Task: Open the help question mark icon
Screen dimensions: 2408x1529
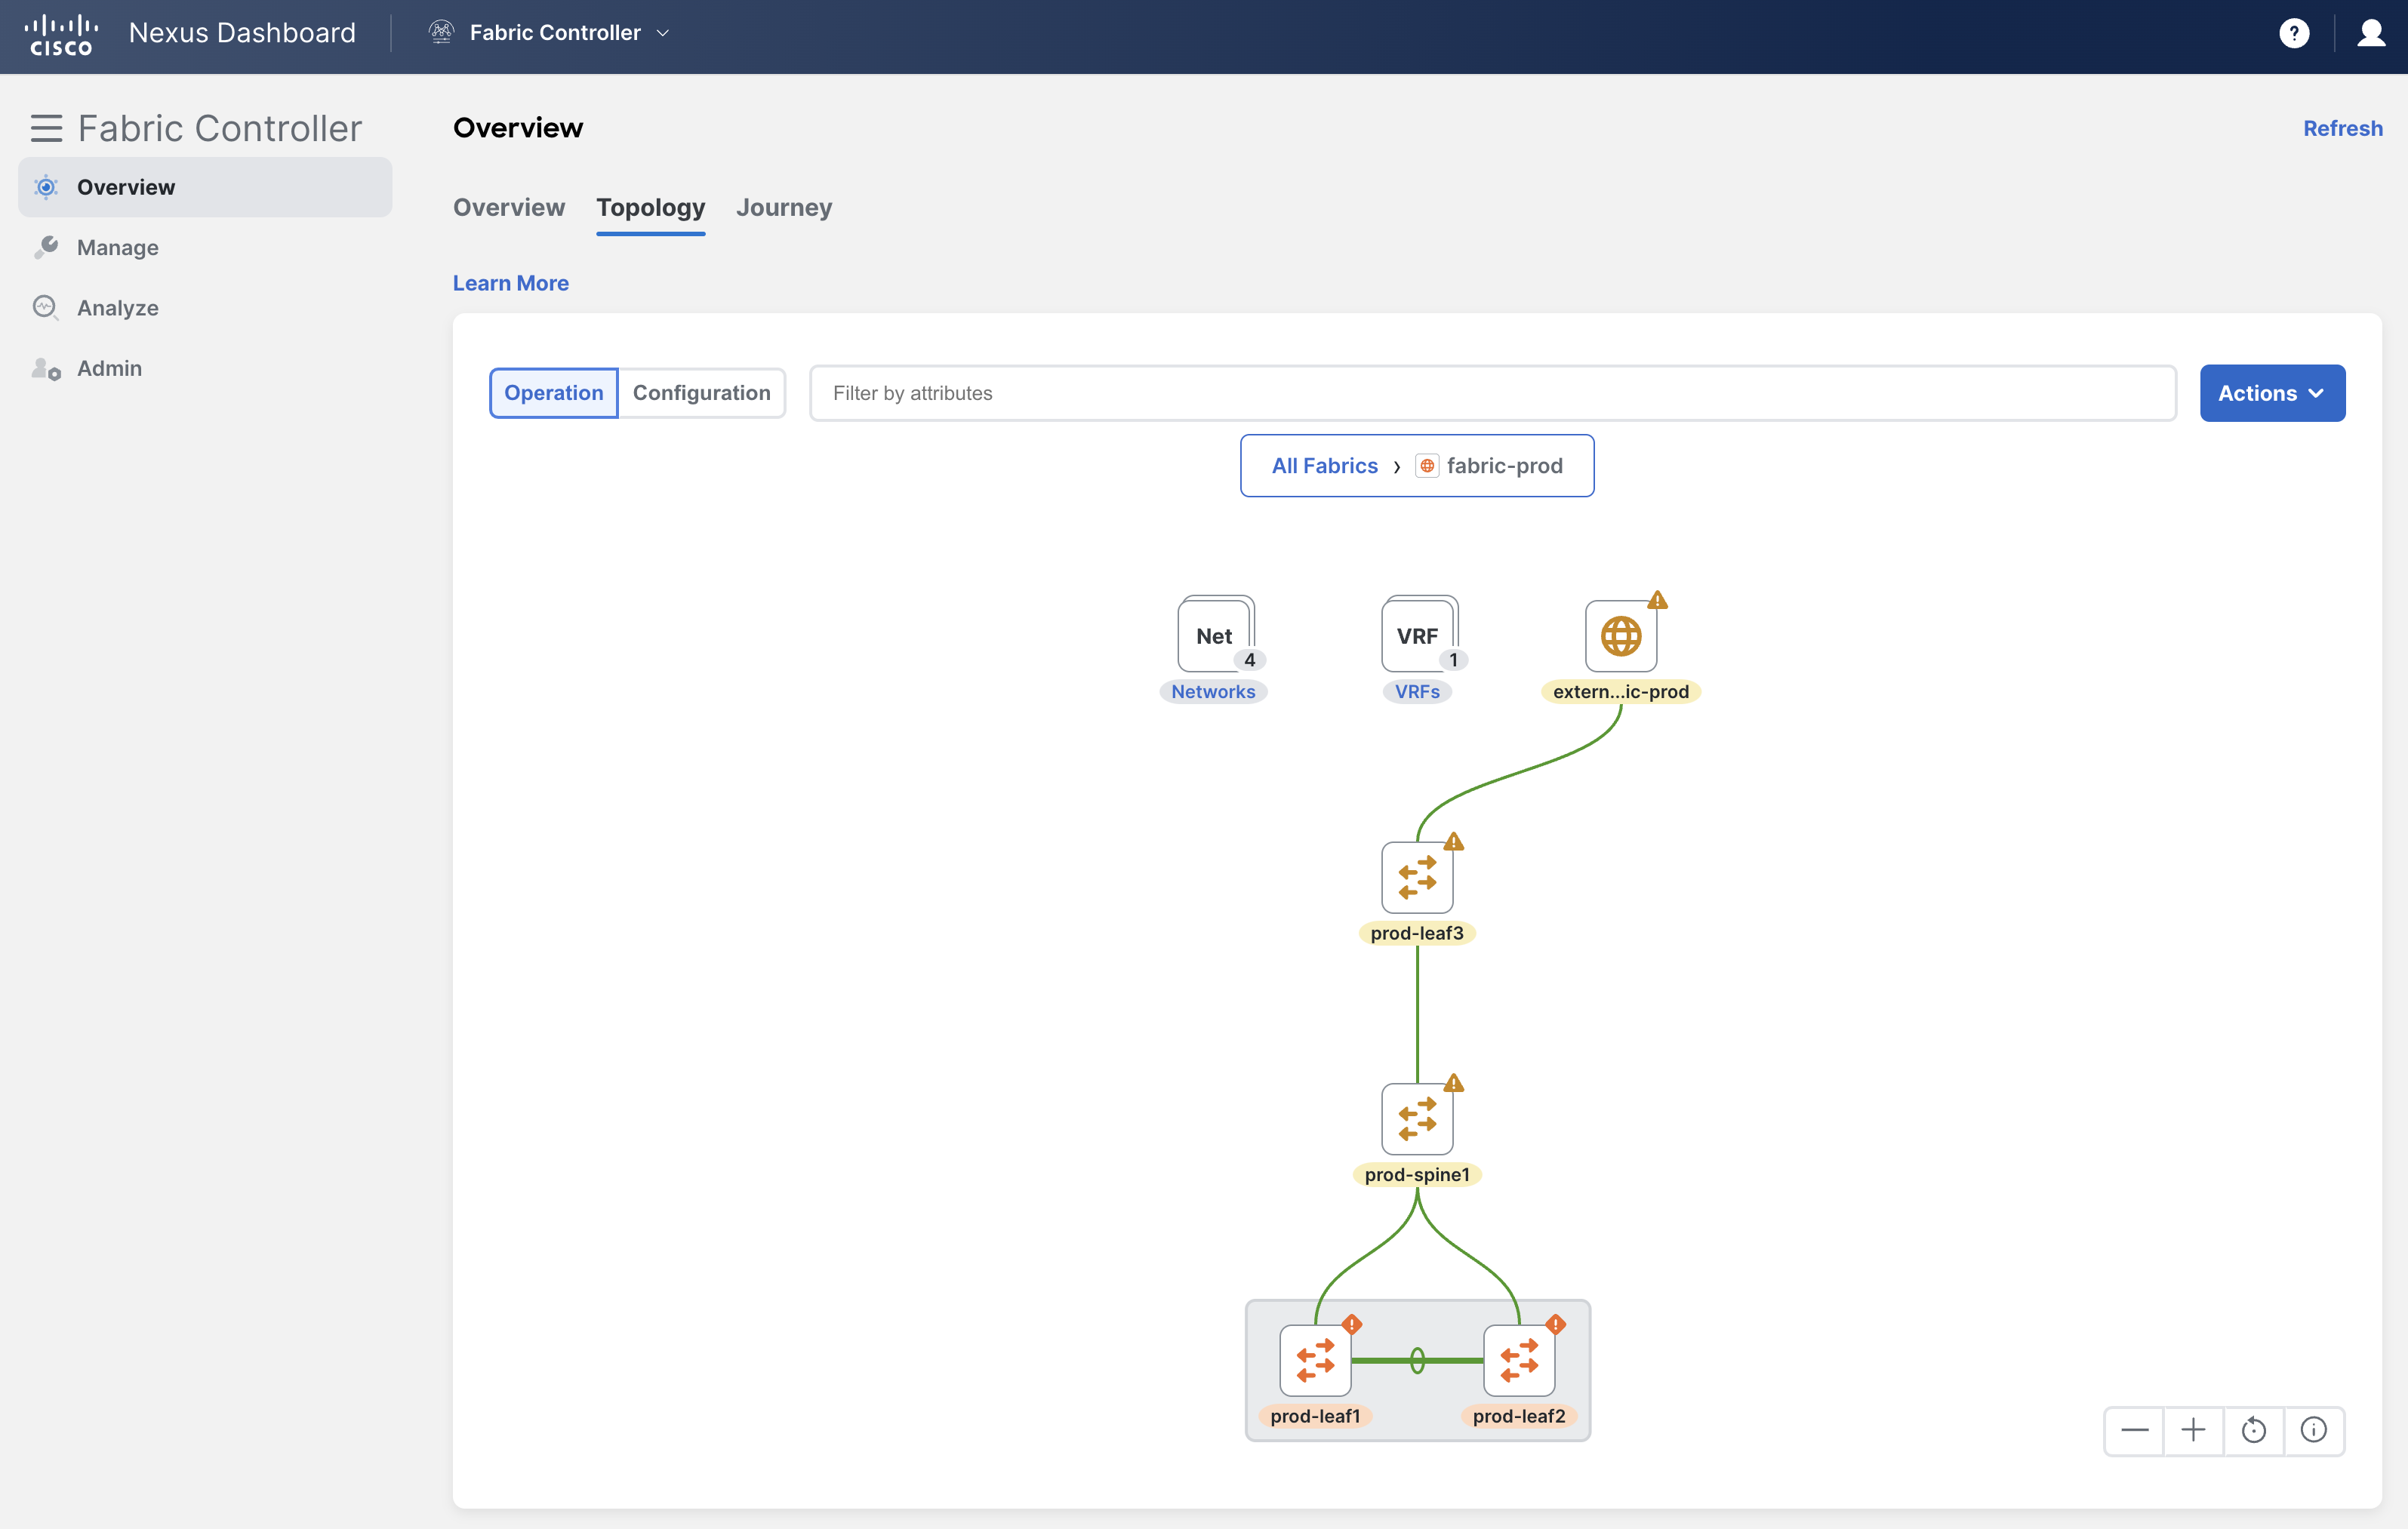Action: pyautogui.click(x=2294, y=33)
